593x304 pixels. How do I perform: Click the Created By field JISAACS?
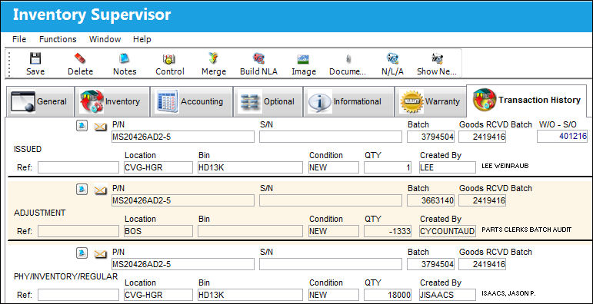[448, 295]
